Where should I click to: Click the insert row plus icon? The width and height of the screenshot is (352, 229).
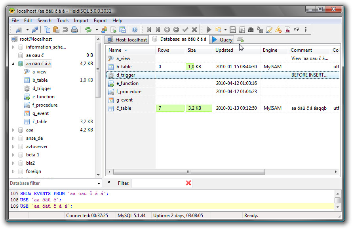click(x=167, y=30)
